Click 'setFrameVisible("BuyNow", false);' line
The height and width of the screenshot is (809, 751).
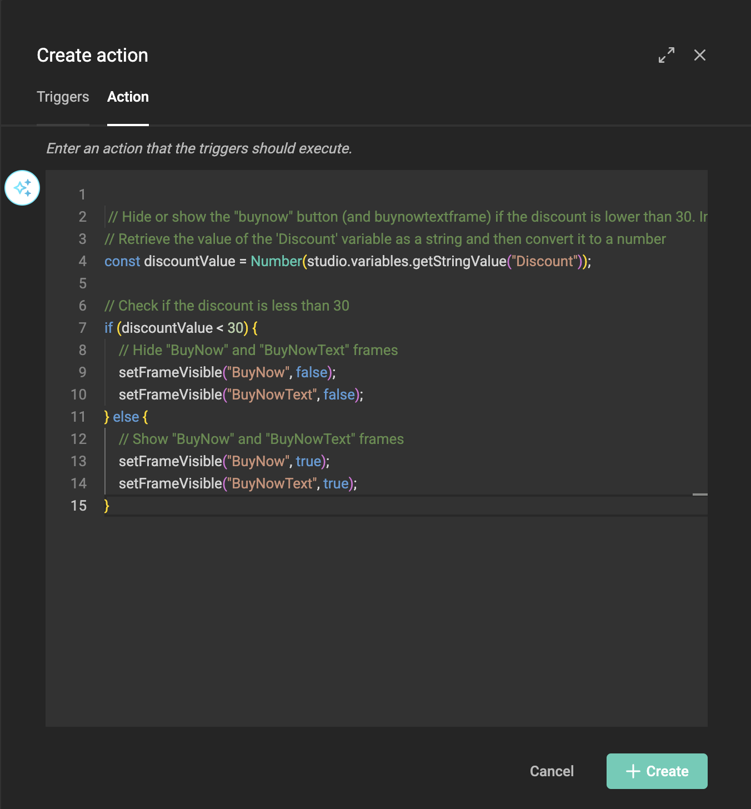pyautogui.click(x=227, y=372)
